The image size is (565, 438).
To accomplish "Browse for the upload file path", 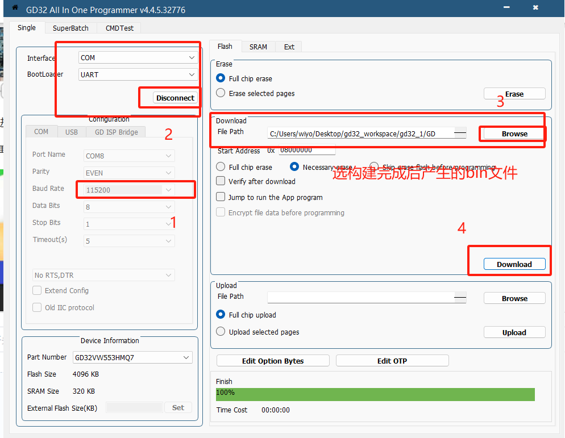I will coord(514,299).
